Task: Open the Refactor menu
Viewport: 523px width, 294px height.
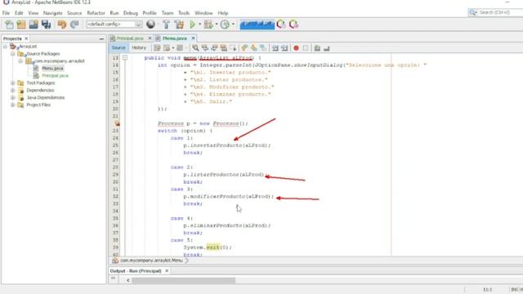Action: 96,13
